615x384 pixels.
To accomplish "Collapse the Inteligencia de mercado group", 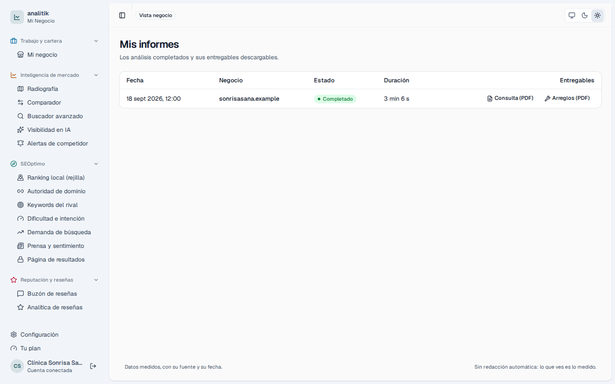I will pos(96,75).
